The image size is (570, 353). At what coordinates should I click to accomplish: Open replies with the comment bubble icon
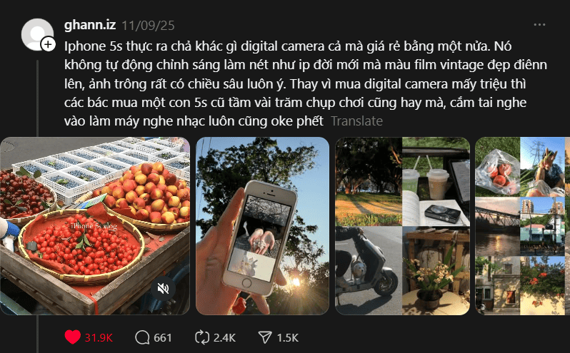[142, 337]
